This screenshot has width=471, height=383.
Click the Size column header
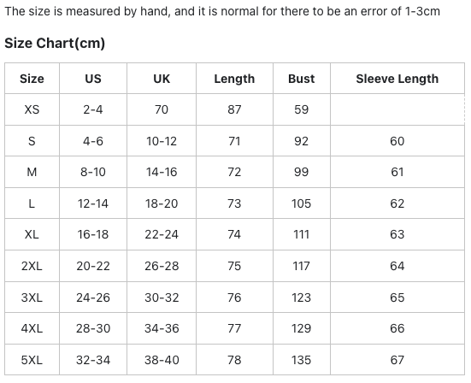pos(32,79)
